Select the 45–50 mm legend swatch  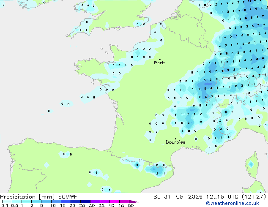(124, 202)
